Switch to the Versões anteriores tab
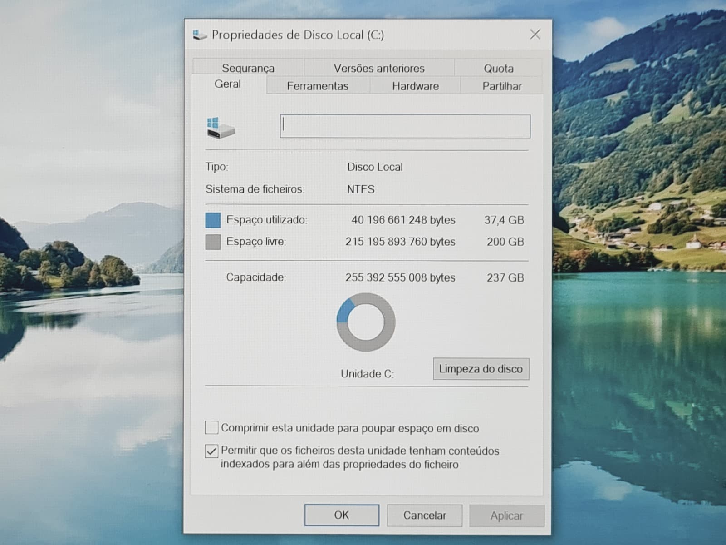This screenshot has width=726, height=545. click(379, 68)
